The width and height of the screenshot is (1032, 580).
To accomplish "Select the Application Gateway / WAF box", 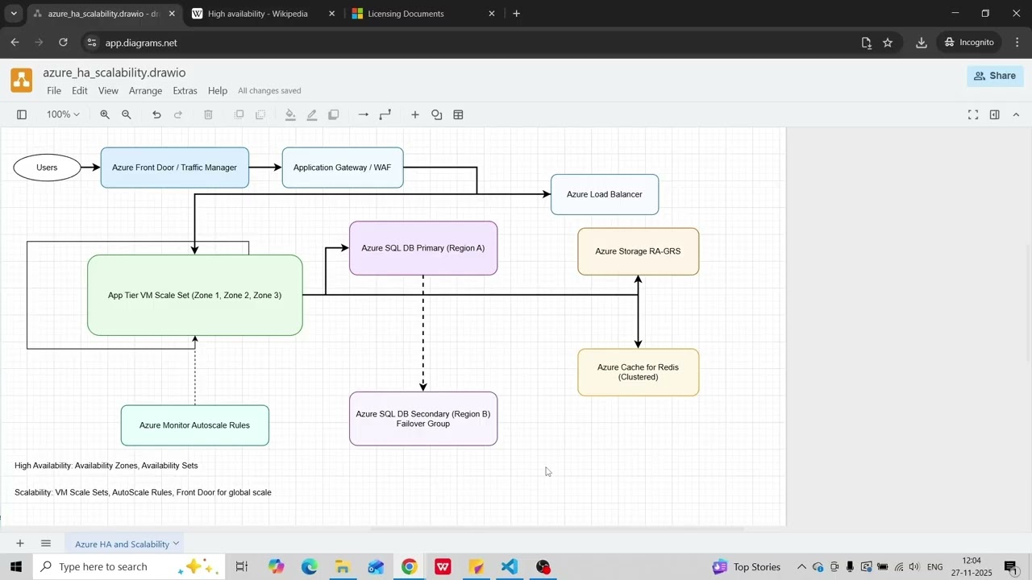I will click(343, 168).
